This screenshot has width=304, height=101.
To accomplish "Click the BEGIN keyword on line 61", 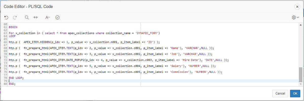I will click(13, 27).
